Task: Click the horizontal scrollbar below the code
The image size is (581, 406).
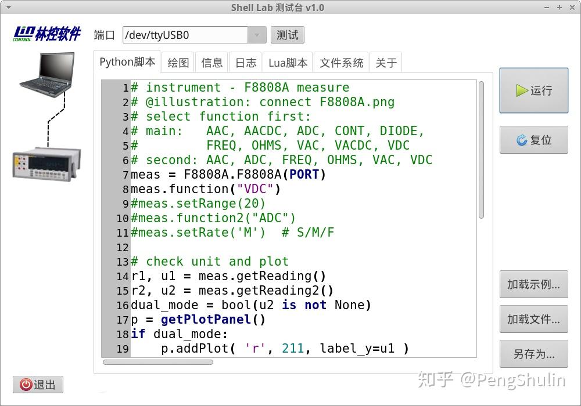Action: tap(158, 362)
